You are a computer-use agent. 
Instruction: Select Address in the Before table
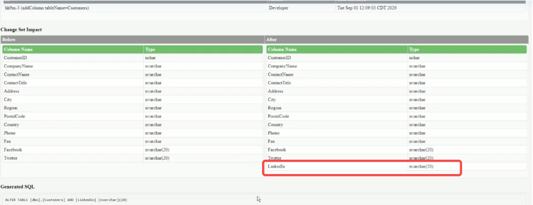click(11, 91)
